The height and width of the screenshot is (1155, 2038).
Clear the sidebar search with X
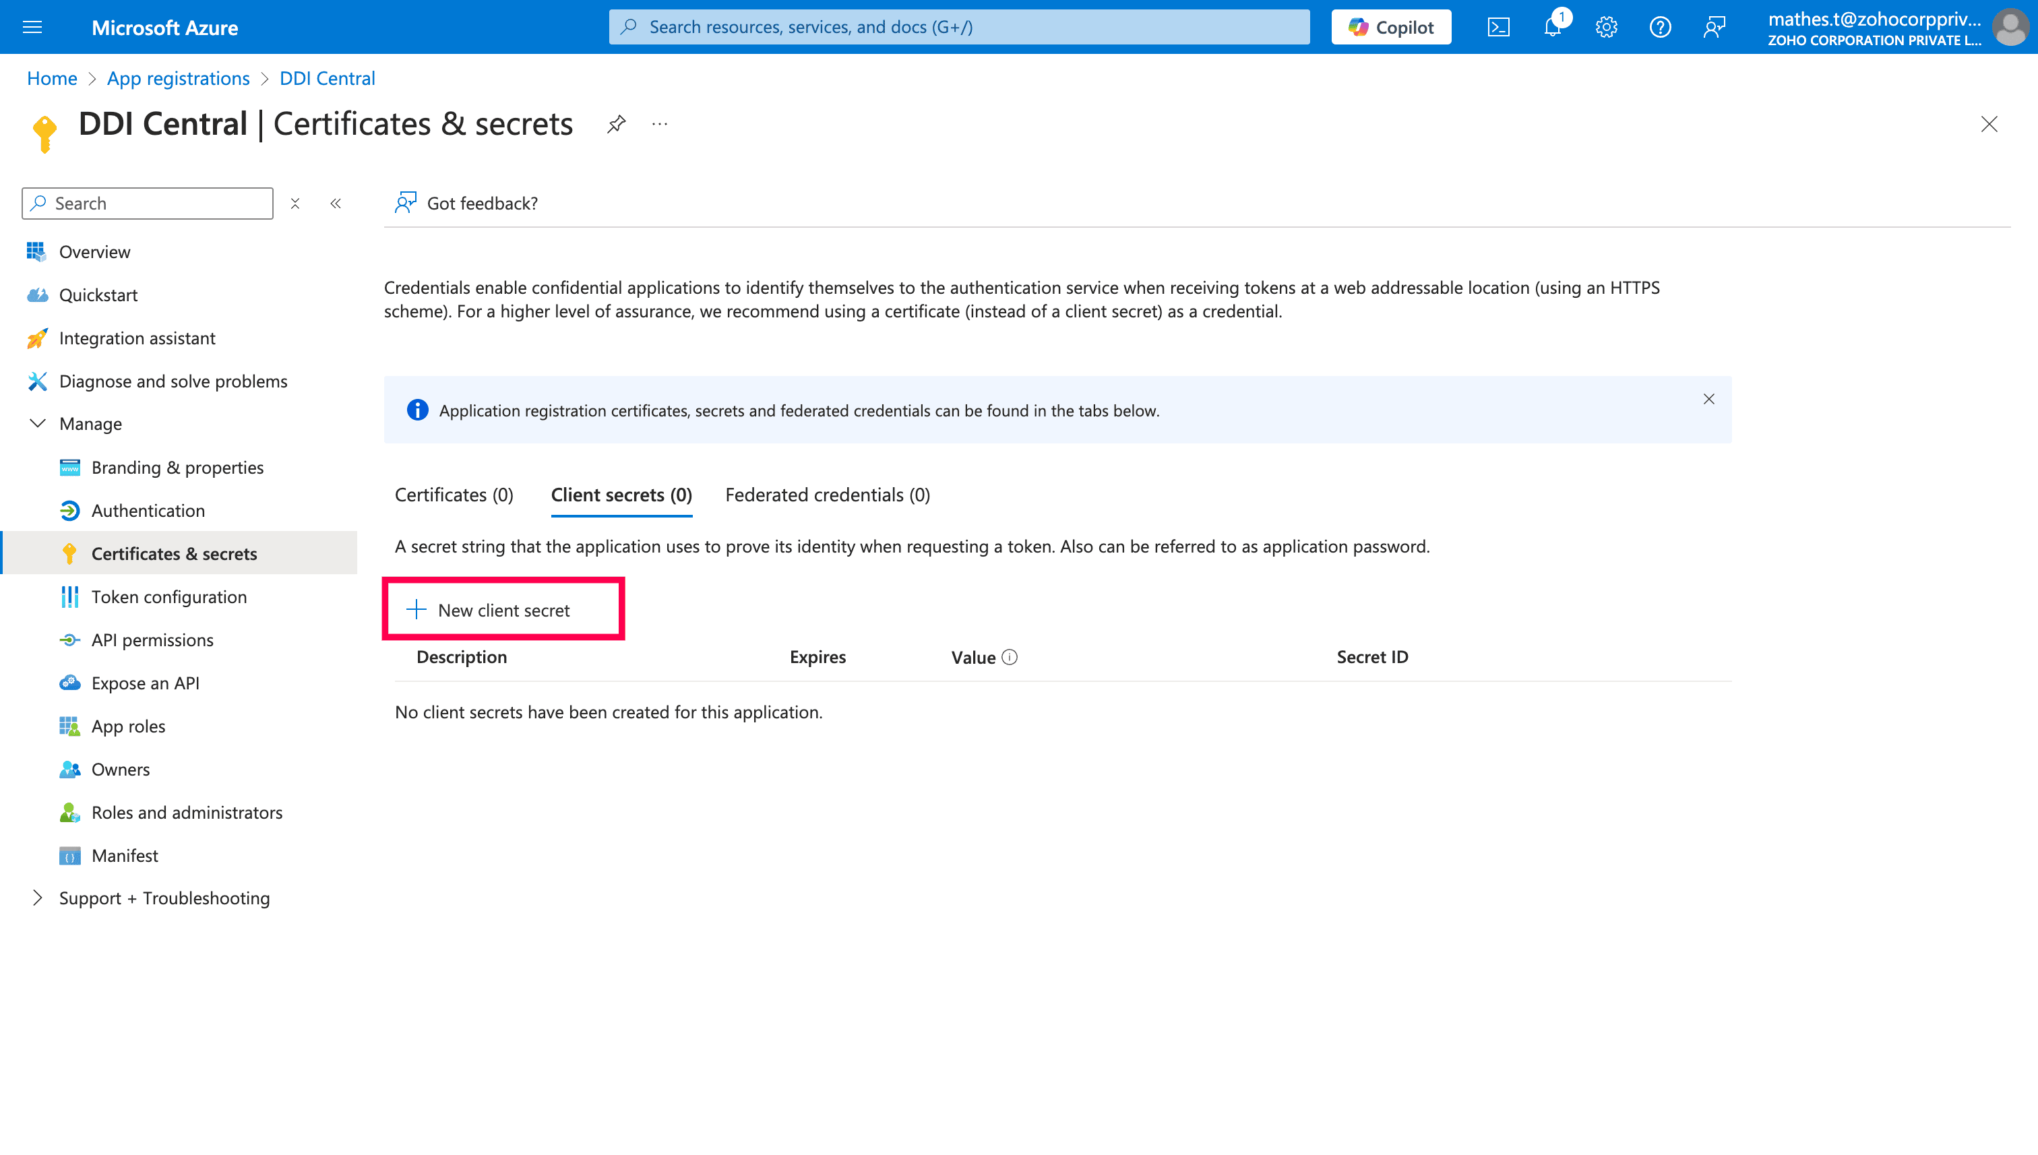pyautogui.click(x=295, y=204)
